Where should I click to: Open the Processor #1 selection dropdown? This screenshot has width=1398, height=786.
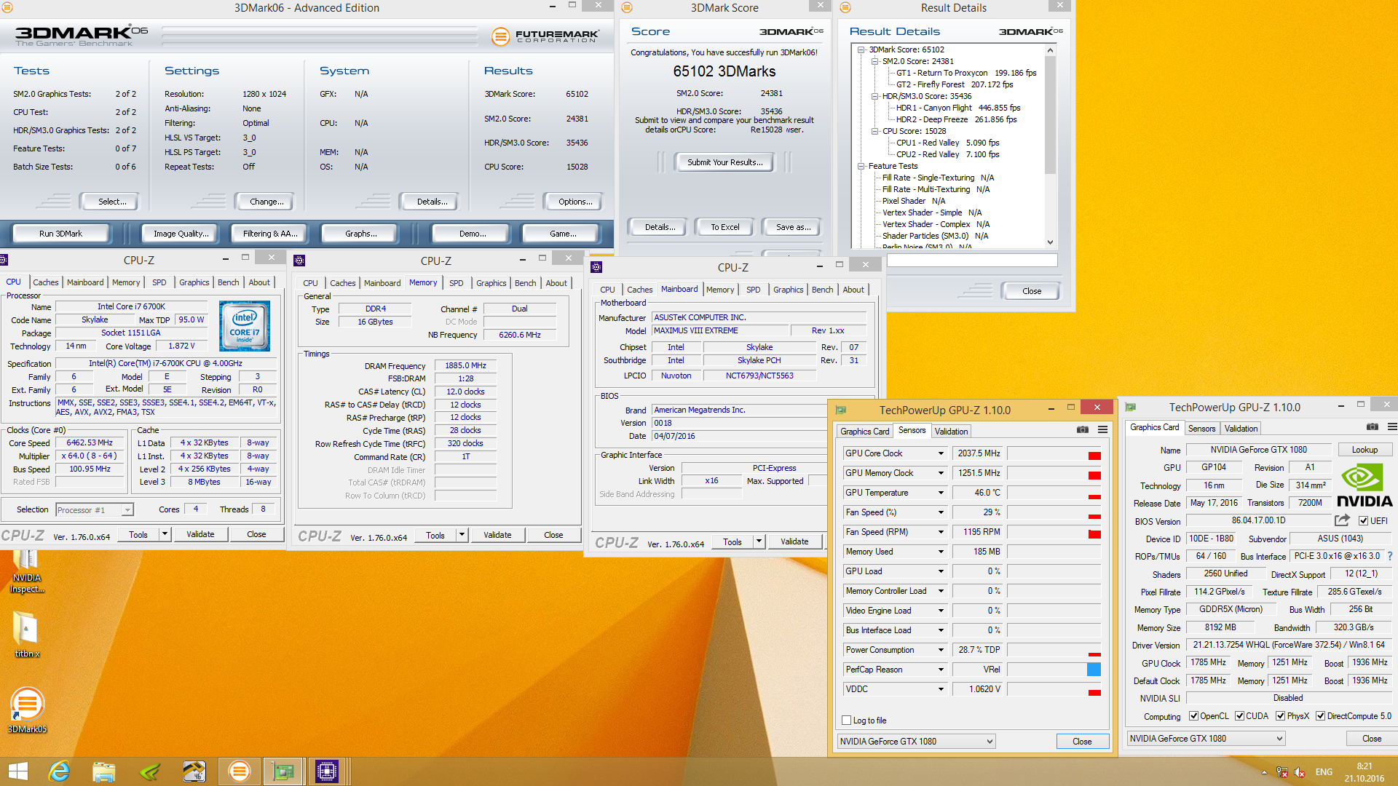click(94, 510)
